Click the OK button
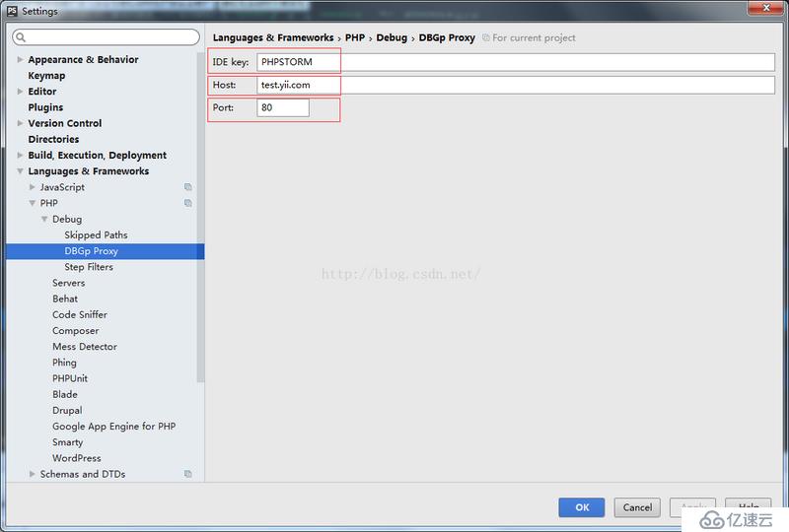Screen dimensions: 789x532 [582, 507]
